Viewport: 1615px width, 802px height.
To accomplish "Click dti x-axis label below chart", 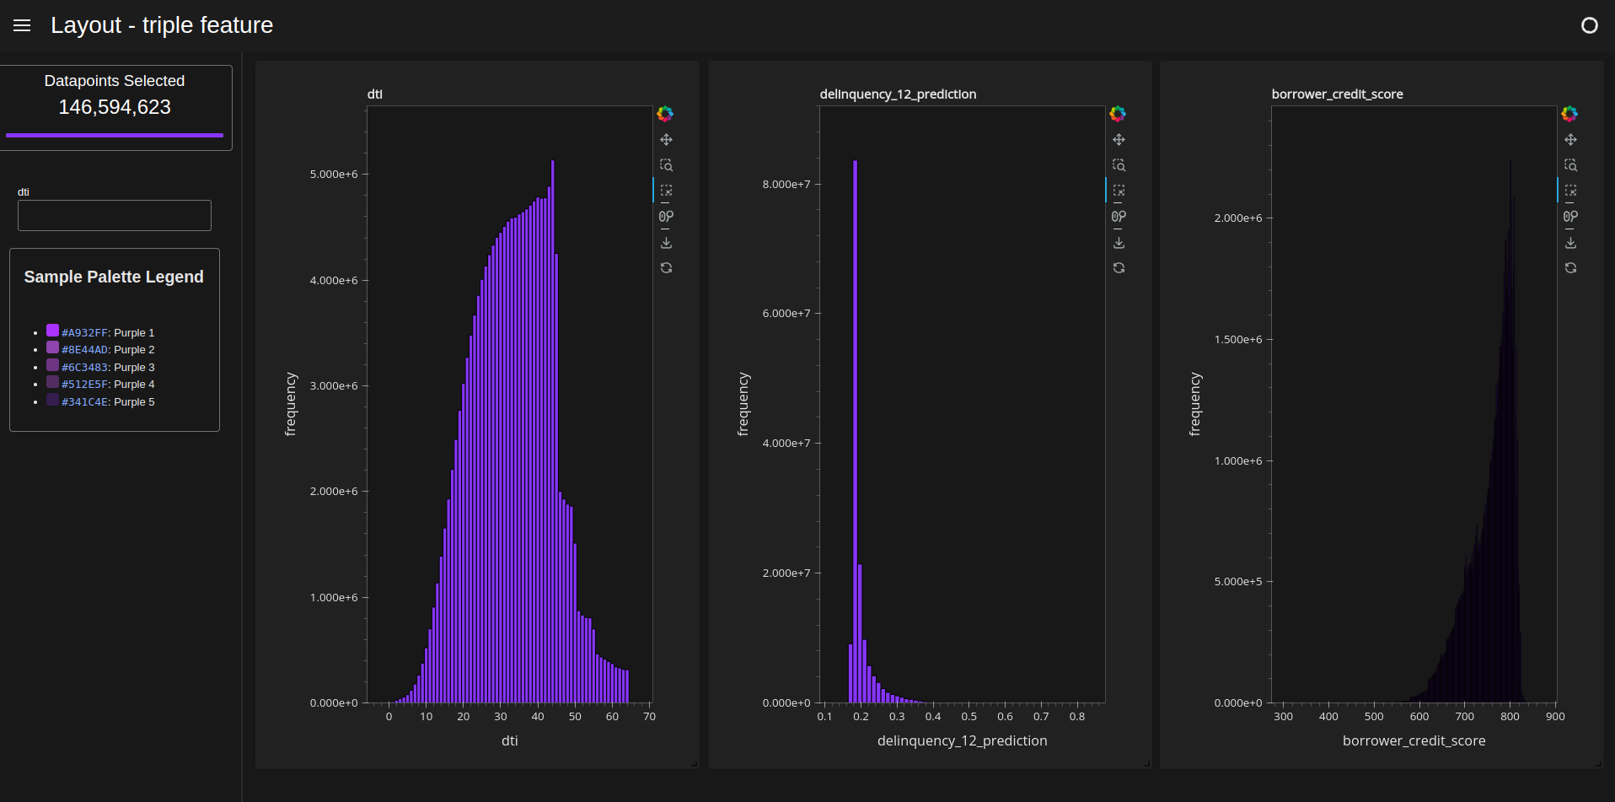I will pyautogui.click(x=510, y=740).
